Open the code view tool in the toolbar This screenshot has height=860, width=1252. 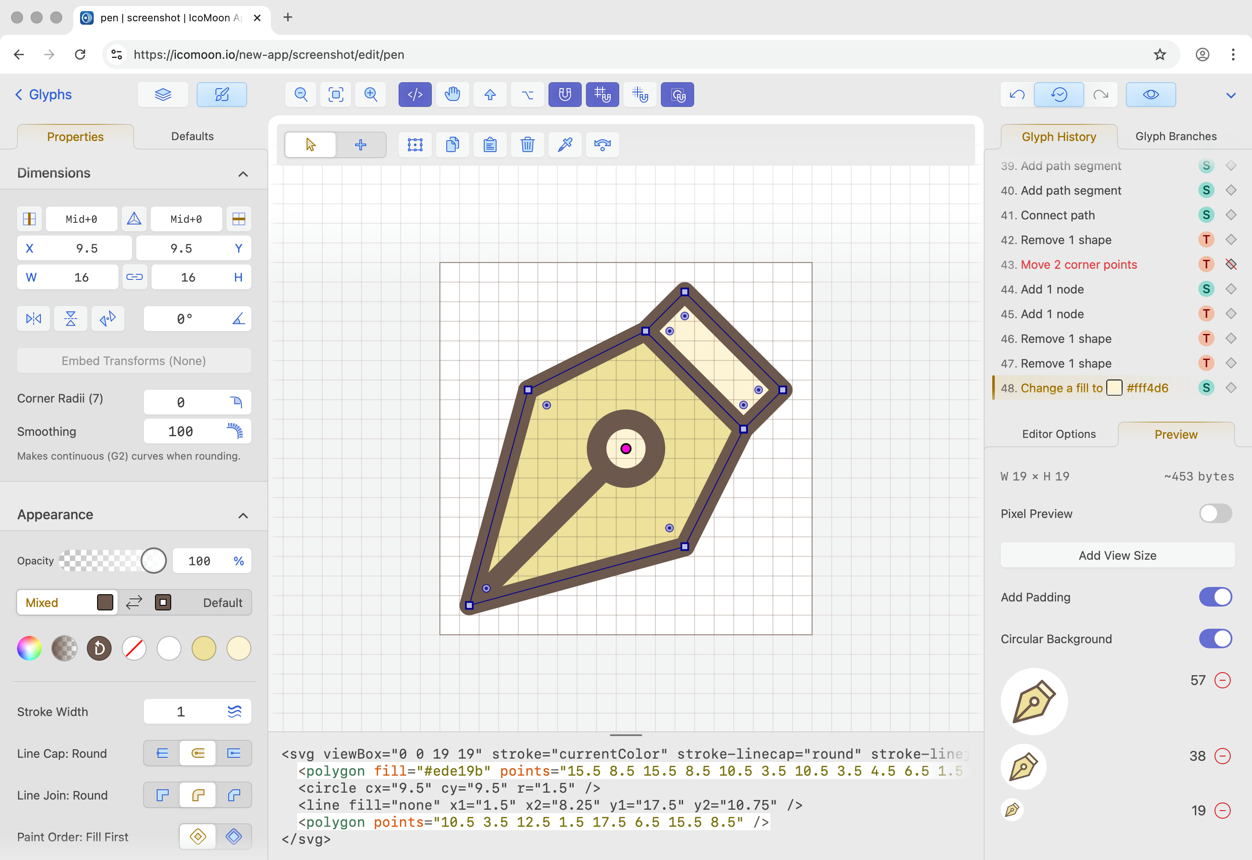coord(414,94)
